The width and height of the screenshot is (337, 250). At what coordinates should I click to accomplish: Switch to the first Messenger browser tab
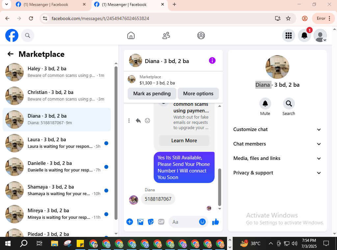(50, 5)
